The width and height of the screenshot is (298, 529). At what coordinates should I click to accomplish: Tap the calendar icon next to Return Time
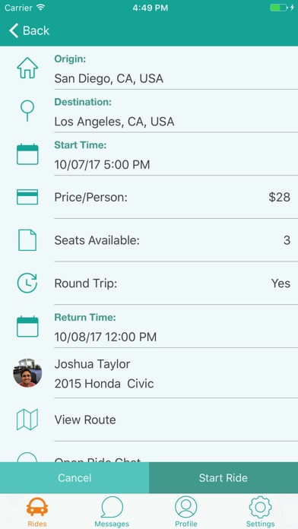click(27, 326)
